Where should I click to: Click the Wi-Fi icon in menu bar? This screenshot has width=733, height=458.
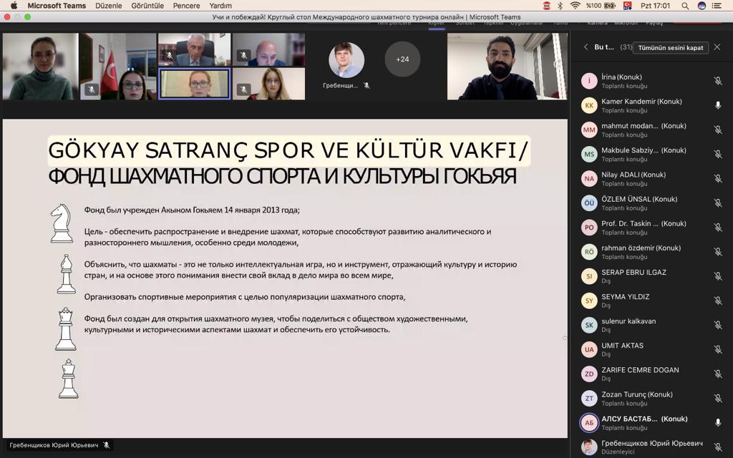point(575,6)
